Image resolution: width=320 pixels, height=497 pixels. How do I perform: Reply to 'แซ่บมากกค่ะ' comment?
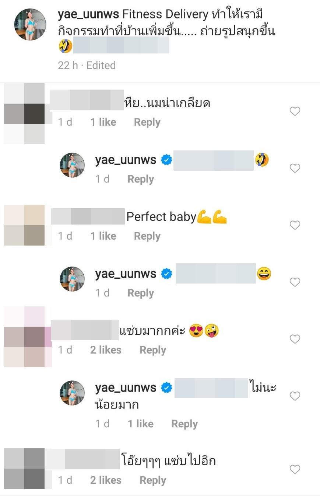pyautogui.click(x=153, y=350)
